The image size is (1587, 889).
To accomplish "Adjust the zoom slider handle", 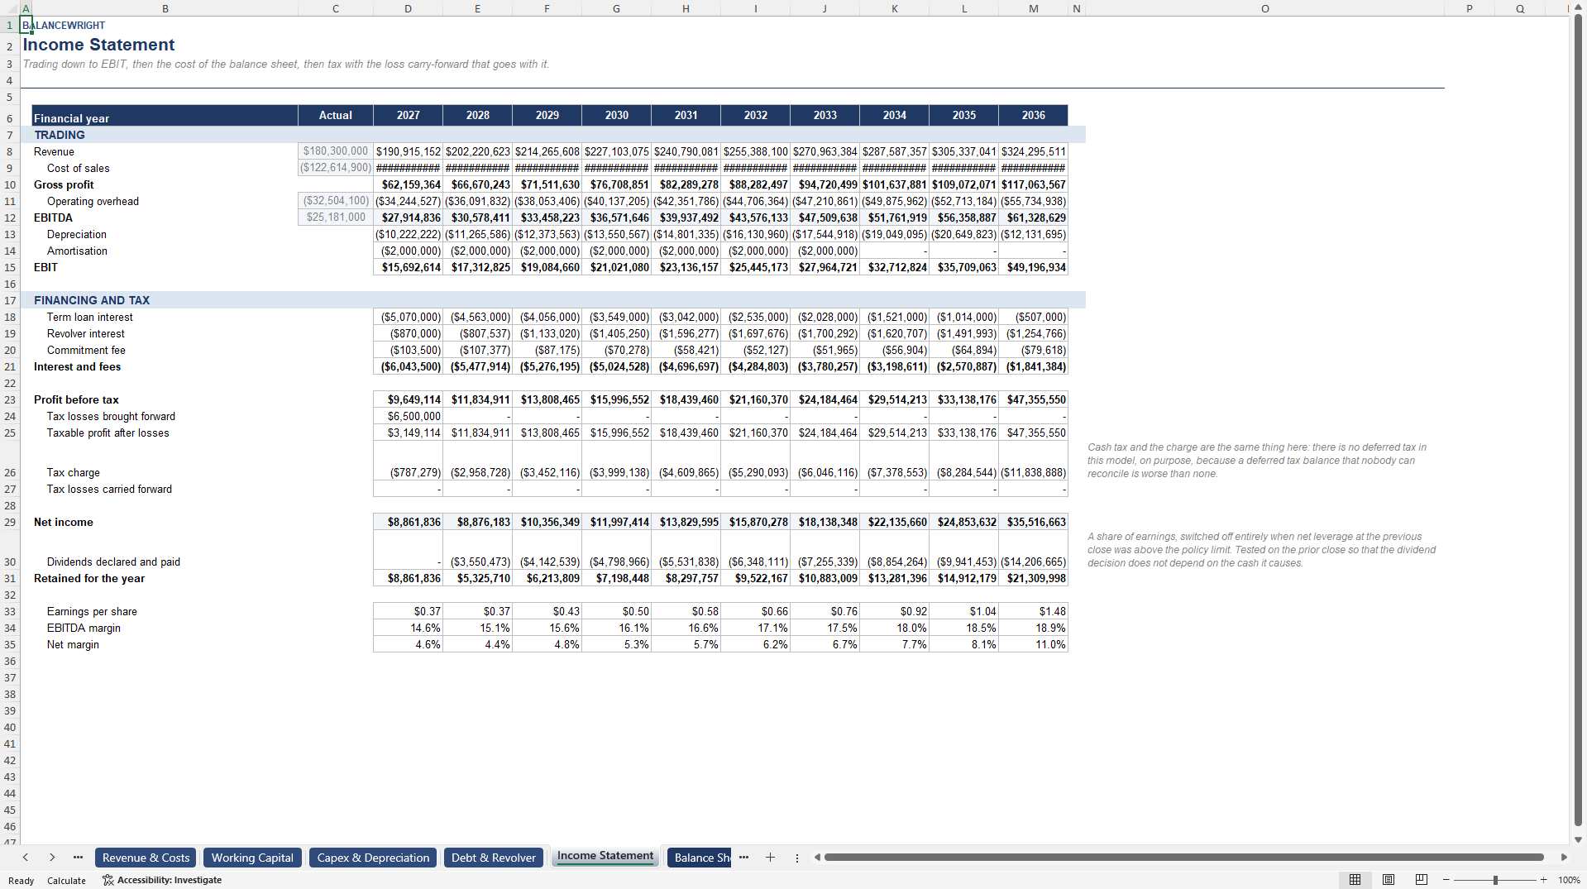I will pos(1495,880).
